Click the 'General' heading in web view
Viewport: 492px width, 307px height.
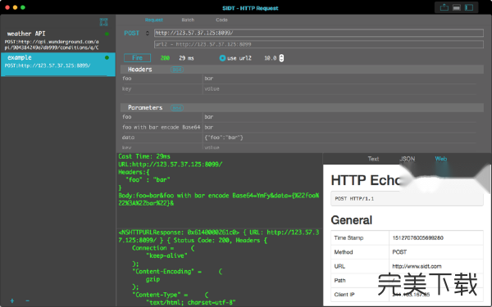352,220
